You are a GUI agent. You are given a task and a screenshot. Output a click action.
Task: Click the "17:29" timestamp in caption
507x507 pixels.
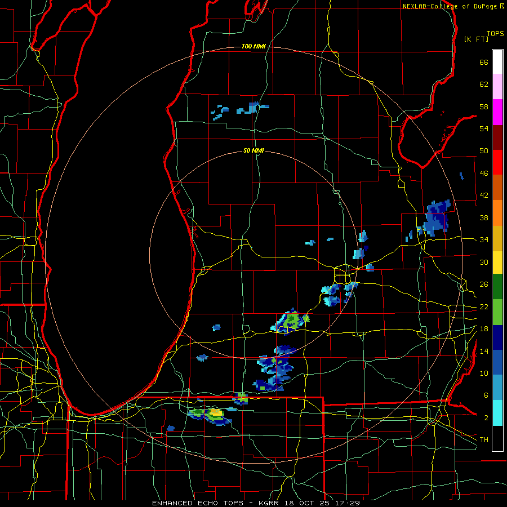tap(346, 503)
